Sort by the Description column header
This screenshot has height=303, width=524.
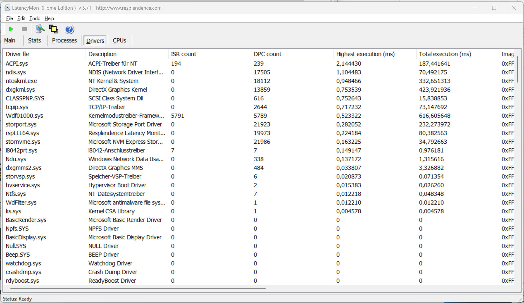tap(127, 54)
